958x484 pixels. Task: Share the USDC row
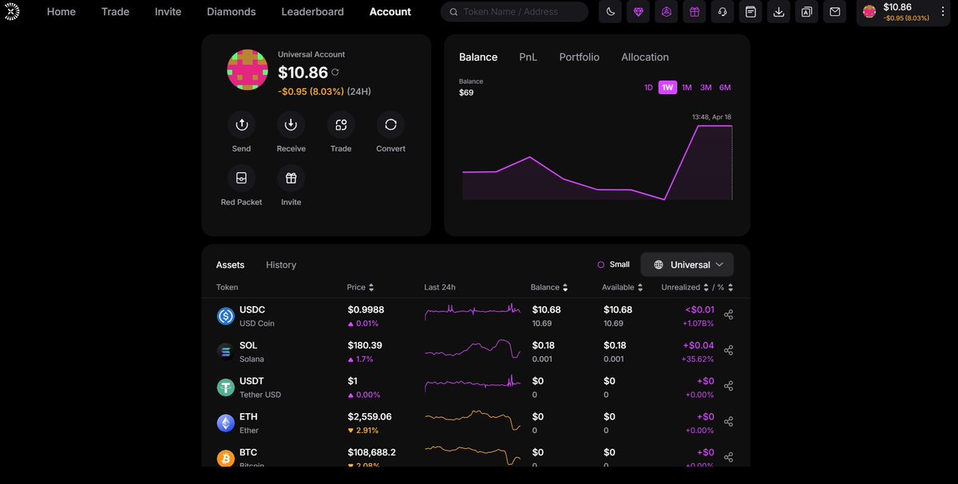pyautogui.click(x=728, y=315)
